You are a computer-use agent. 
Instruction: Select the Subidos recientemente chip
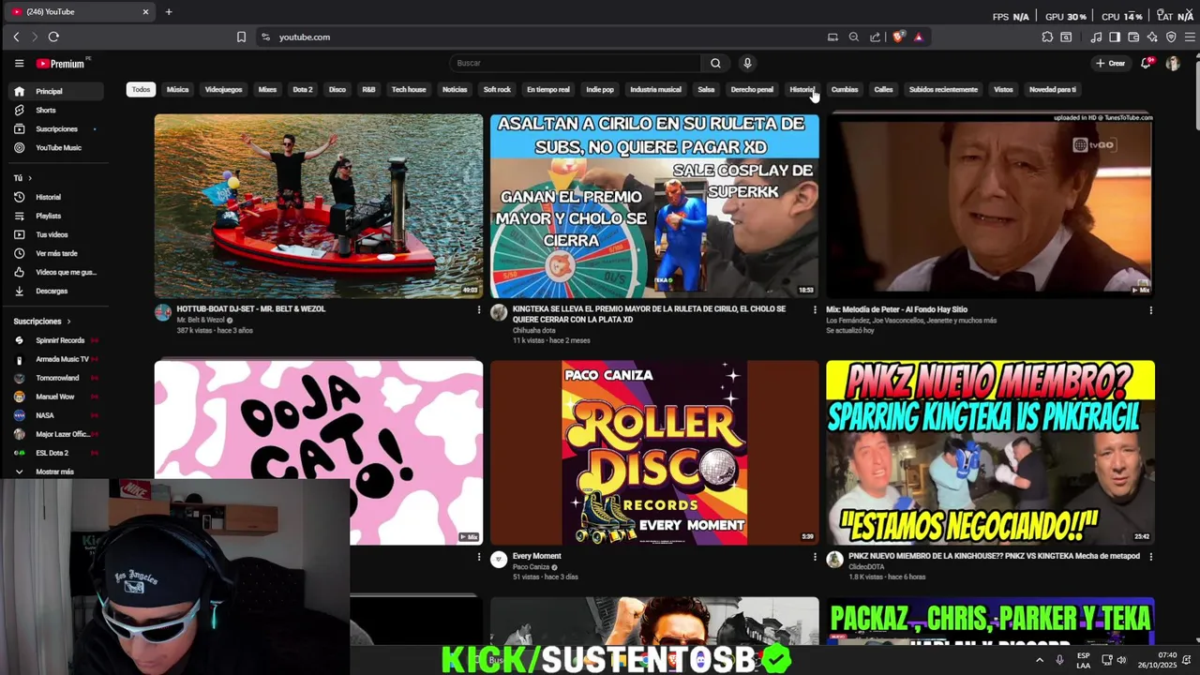pos(943,89)
